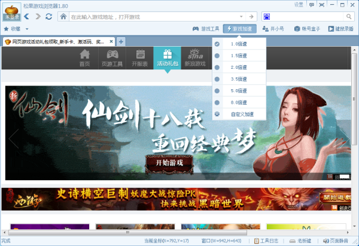Image resolution: width=359 pixels, height=246 pixels.
Task: Open 新浪游戏 sina icon
Action: pyautogui.click(x=194, y=58)
